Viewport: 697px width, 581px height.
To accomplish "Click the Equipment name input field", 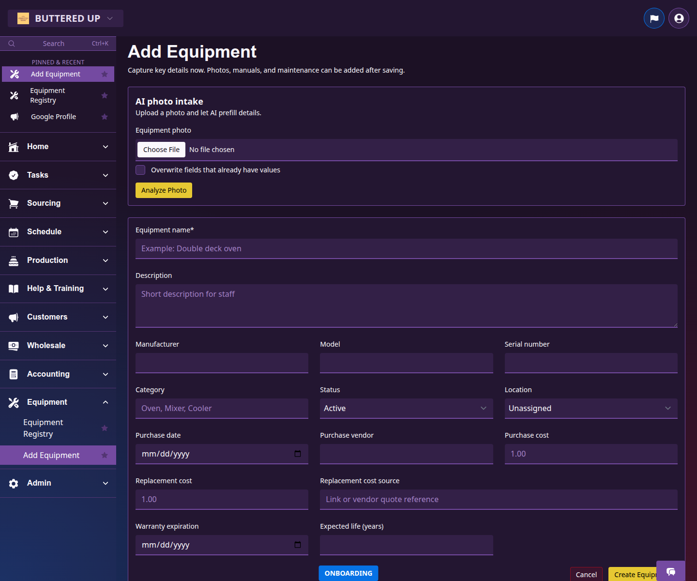I will [x=406, y=248].
